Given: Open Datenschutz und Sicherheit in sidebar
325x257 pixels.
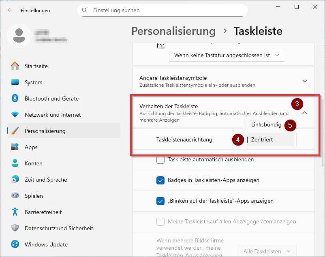Looking at the screenshot, I should click(59, 228).
